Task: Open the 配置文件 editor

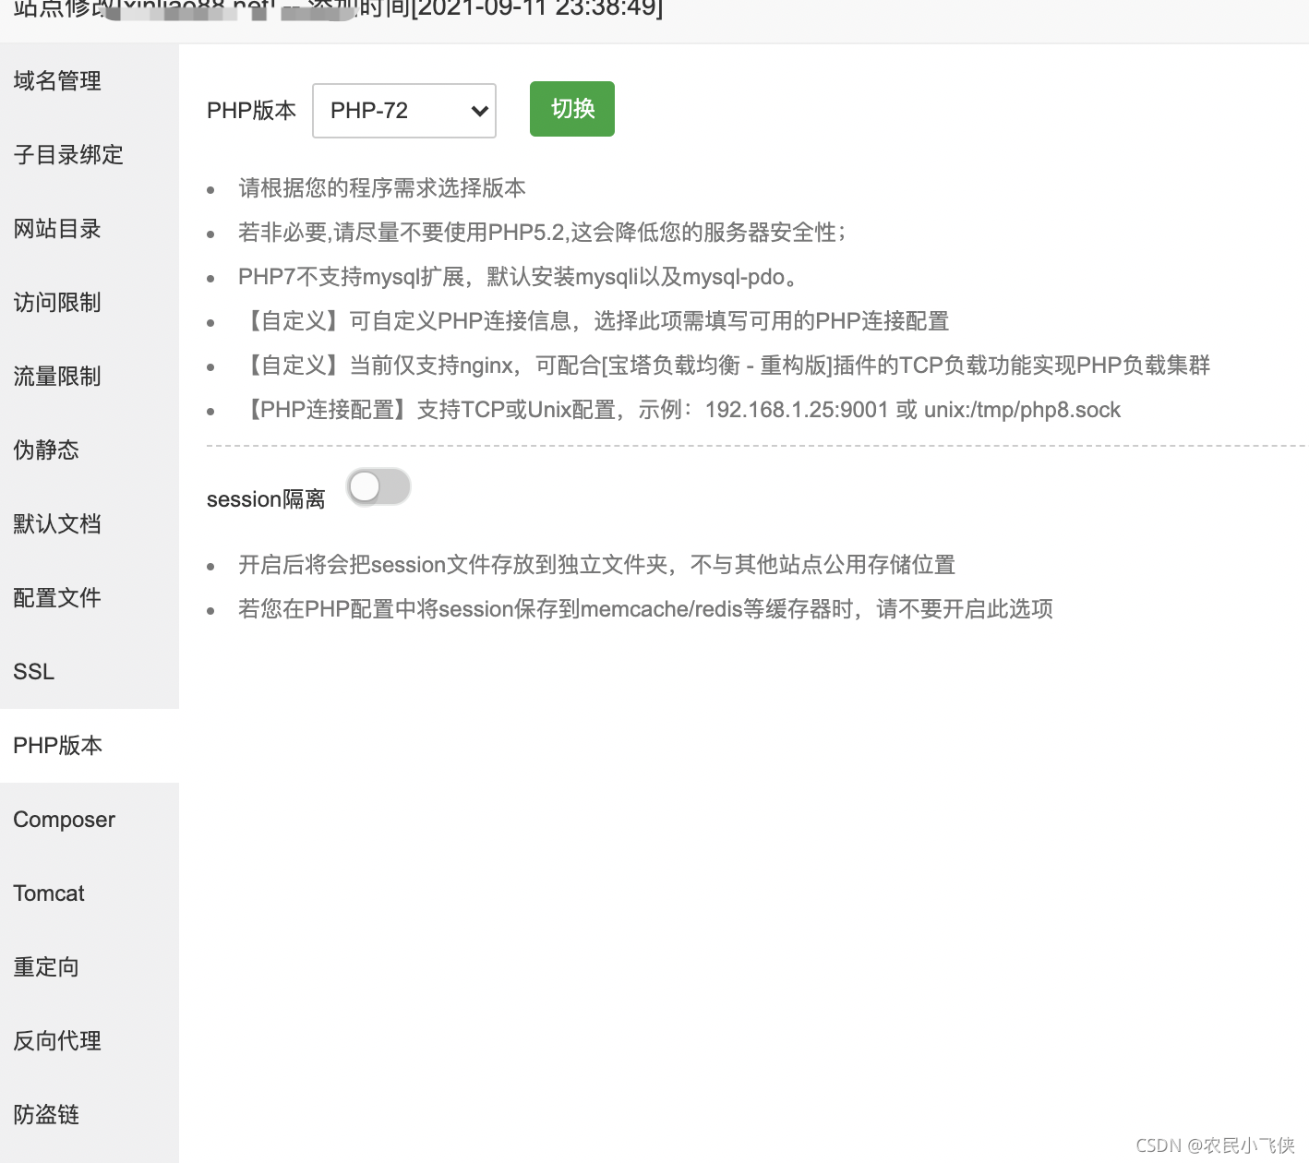Action: pos(56,598)
